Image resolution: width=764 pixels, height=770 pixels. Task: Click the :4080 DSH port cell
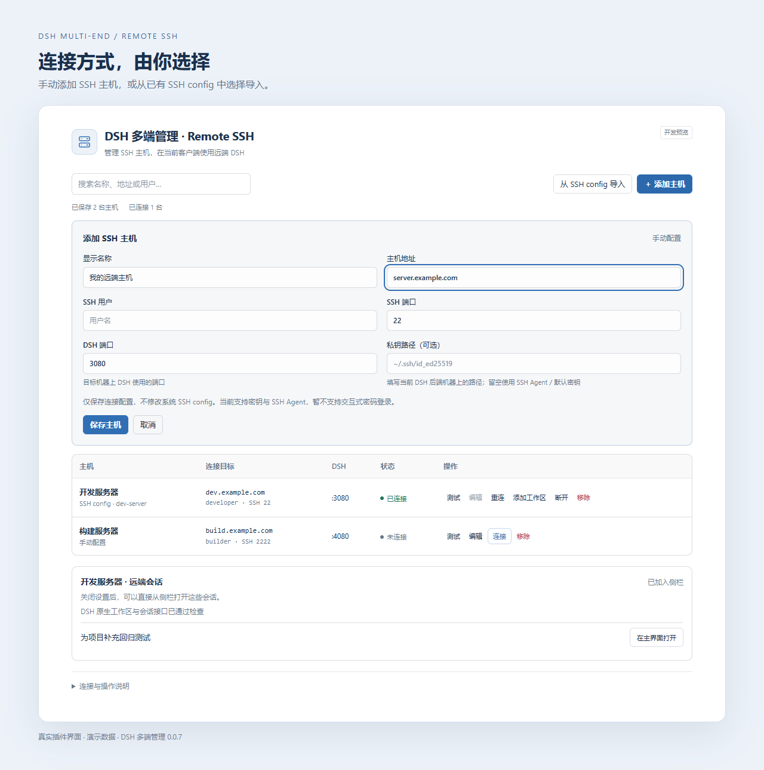[x=340, y=536]
